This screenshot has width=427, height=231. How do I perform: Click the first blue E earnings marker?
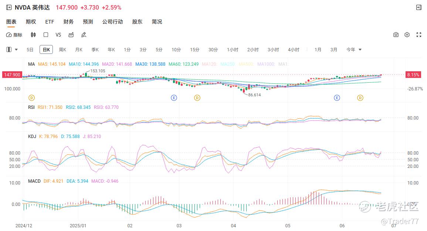pos(174,98)
